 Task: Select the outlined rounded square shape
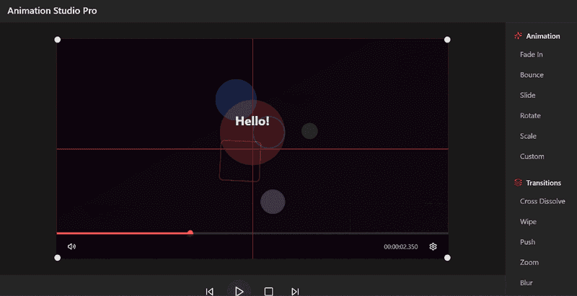click(240, 161)
